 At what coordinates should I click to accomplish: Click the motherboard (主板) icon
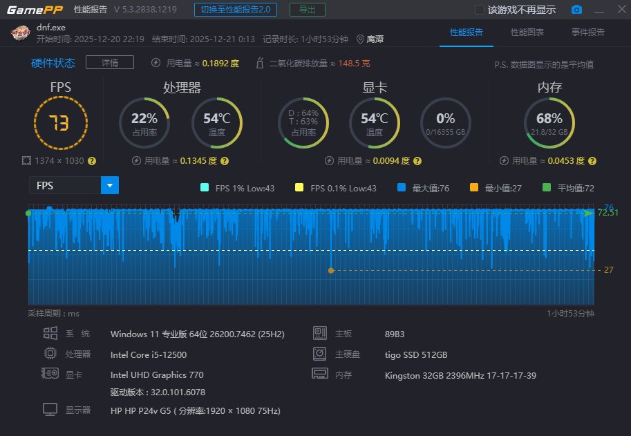click(320, 332)
